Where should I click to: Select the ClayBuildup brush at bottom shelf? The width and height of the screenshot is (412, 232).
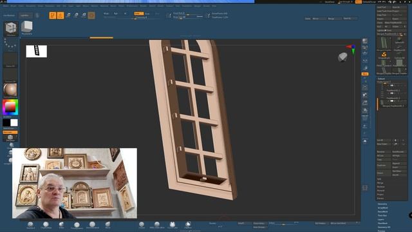click(46, 225)
